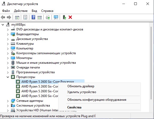
Task: Open the Действие menu
Action: [21, 11]
